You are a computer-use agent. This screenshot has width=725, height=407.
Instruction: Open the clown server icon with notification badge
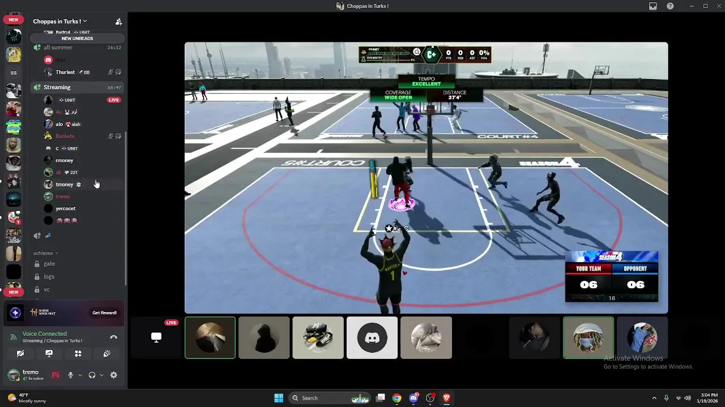coord(14,217)
